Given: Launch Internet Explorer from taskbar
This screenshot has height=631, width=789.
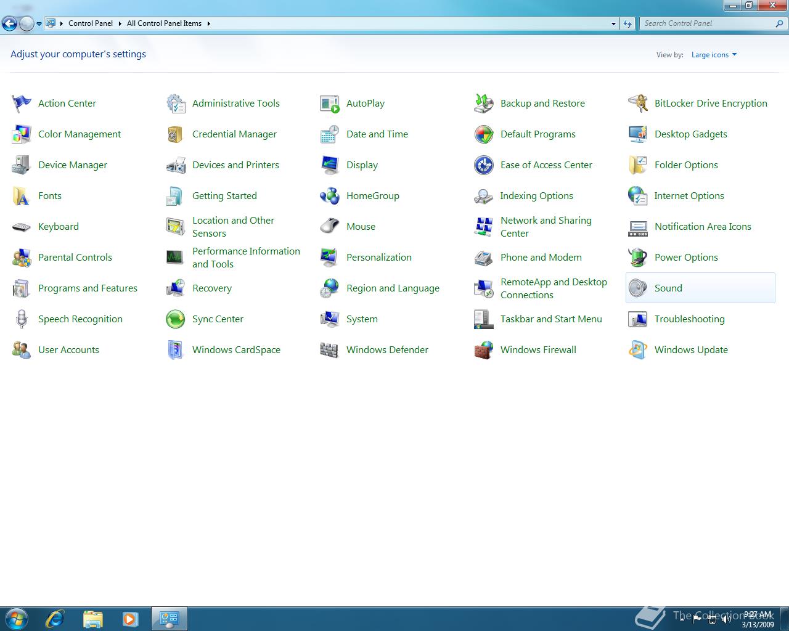Looking at the screenshot, I should click(x=55, y=619).
